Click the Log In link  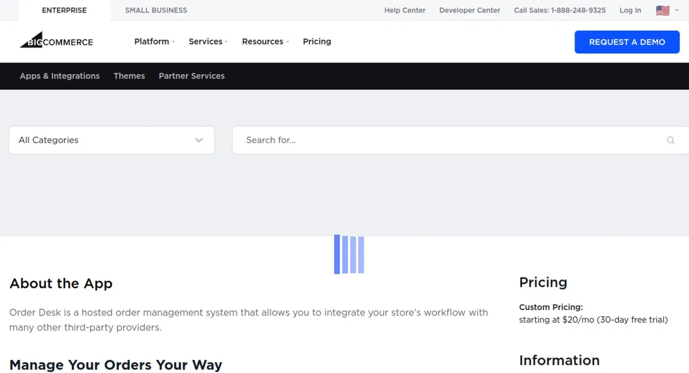click(630, 10)
